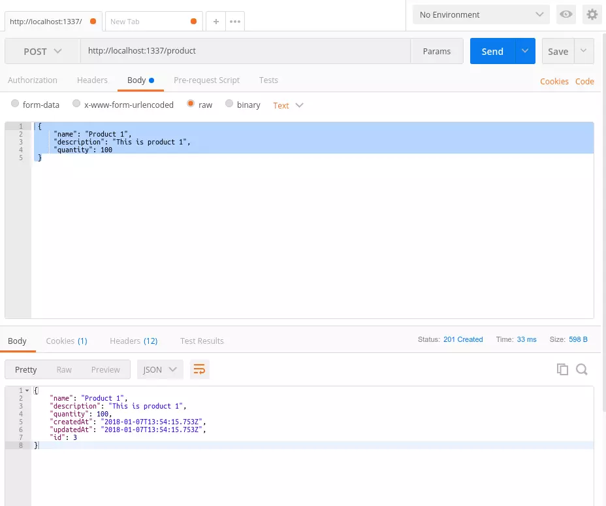Open the Test Results response tab

(201, 341)
